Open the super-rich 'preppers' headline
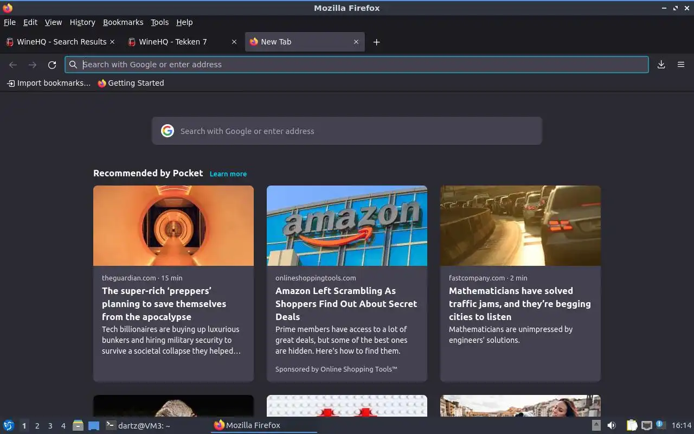694x434 pixels. pos(164,304)
